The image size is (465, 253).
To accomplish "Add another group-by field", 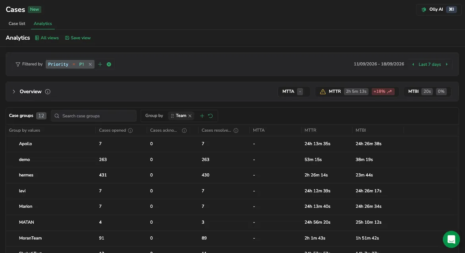I will [202, 116].
